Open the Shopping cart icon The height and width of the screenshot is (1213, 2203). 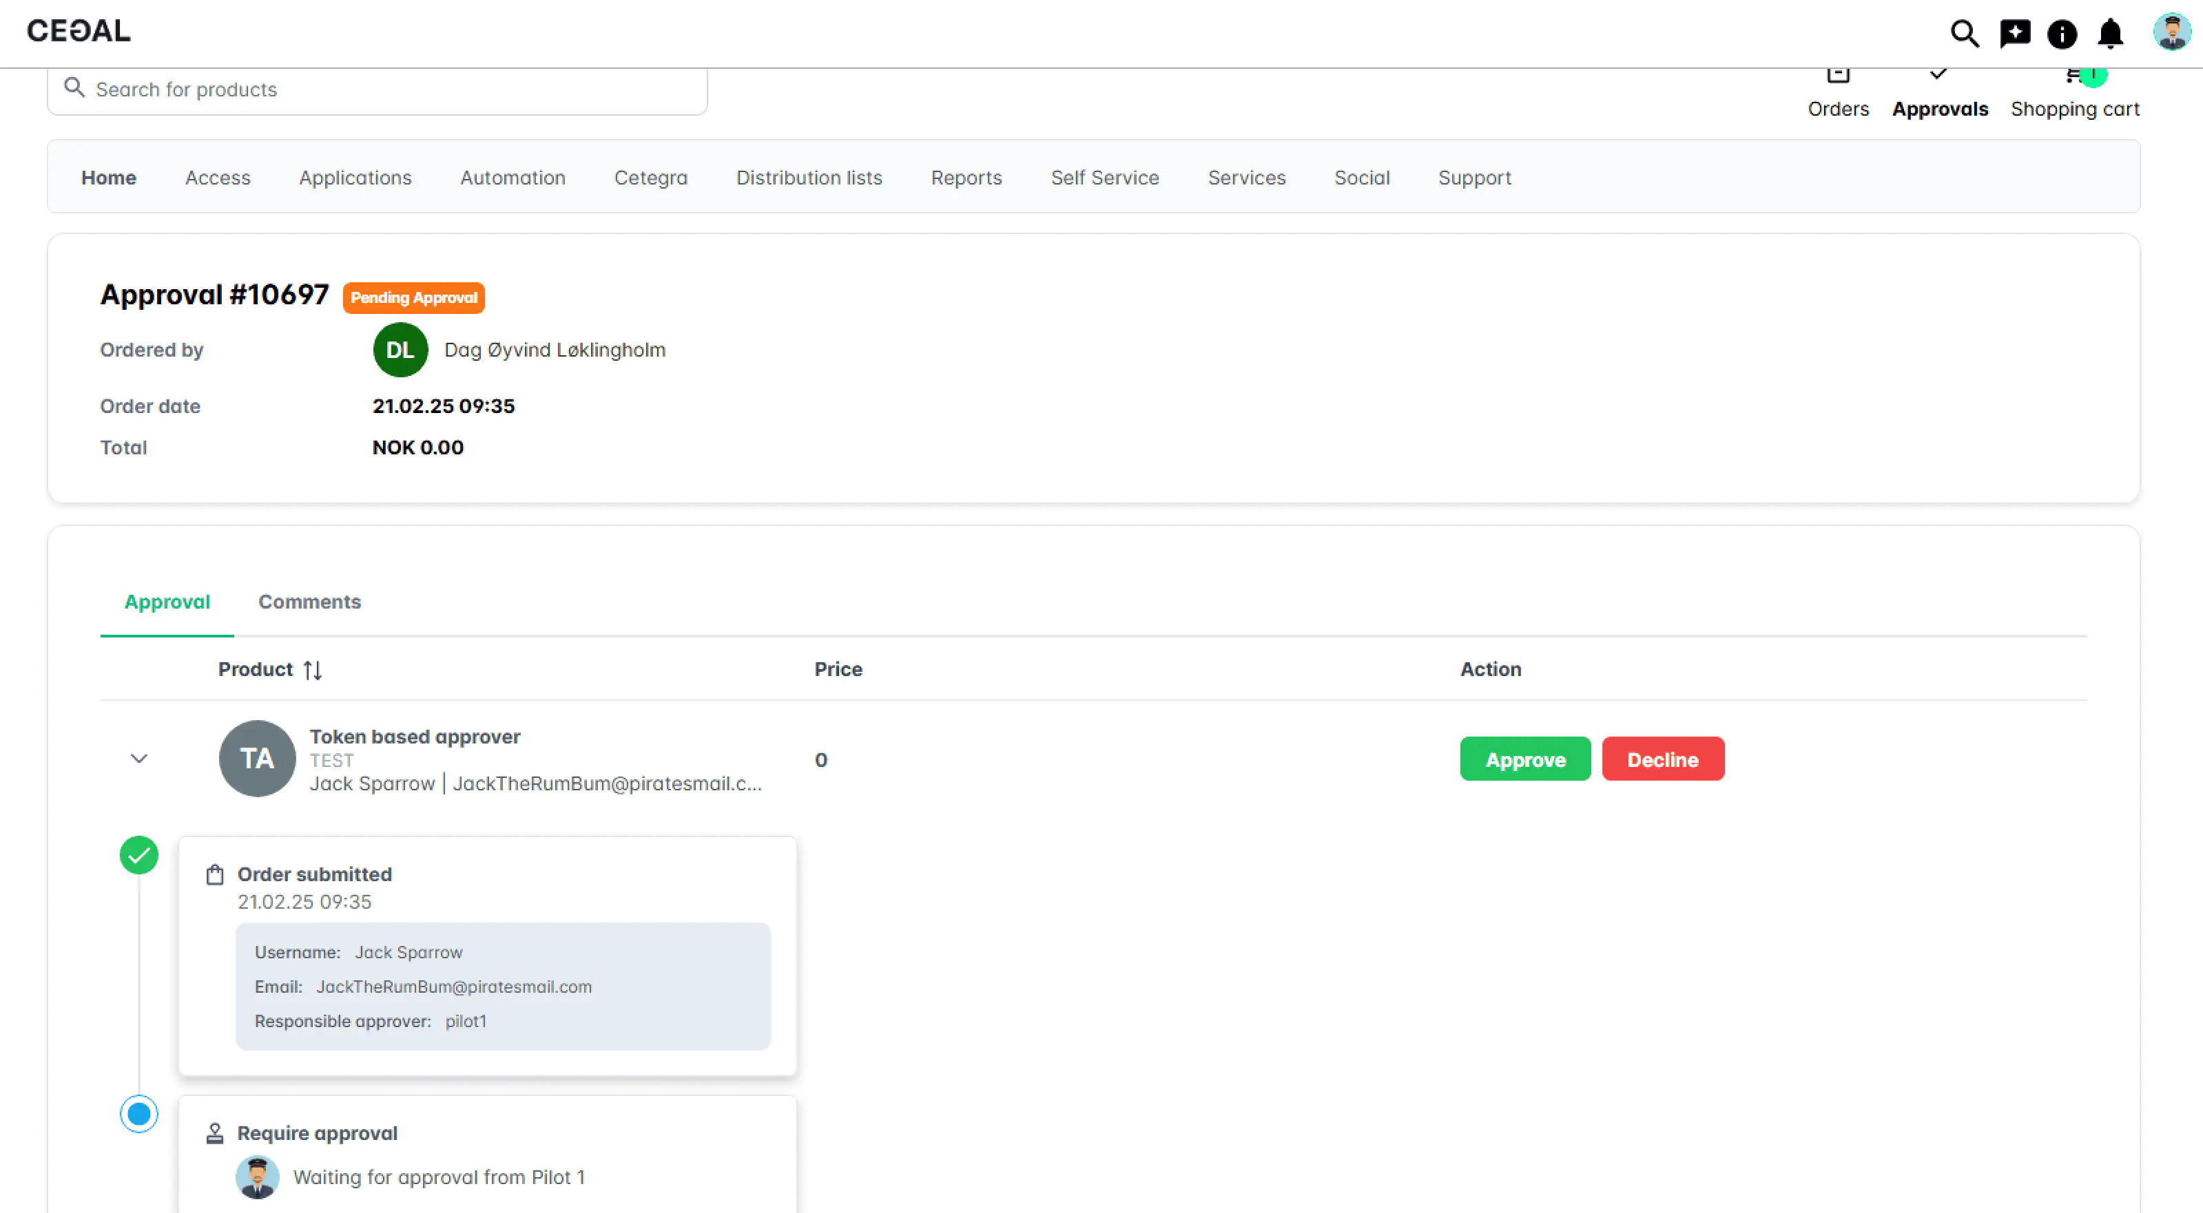[x=2076, y=76]
